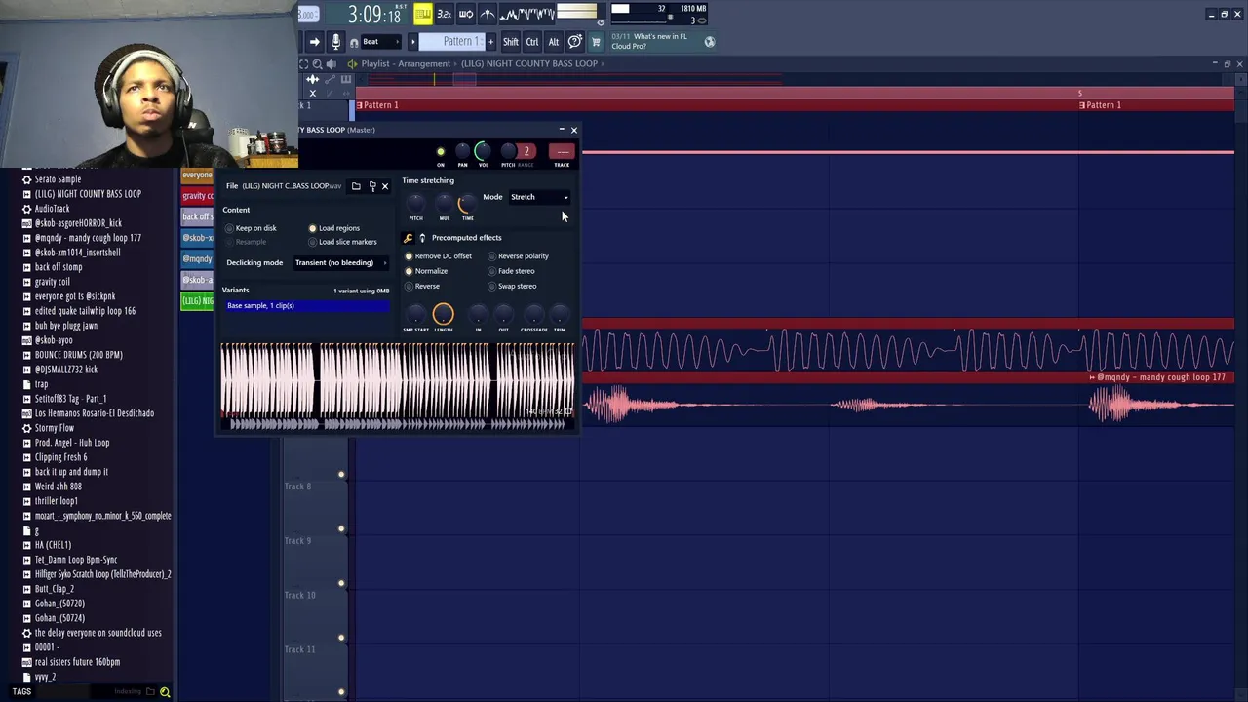Add new pattern with plus button
This screenshot has width=1248, height=702.
[x=490, y=42]
